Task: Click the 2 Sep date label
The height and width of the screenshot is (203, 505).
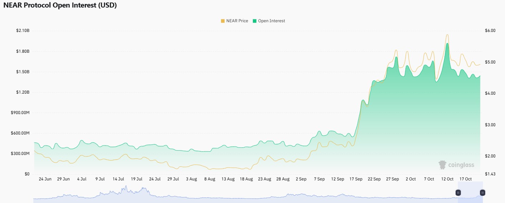Action: click(301, 179)
